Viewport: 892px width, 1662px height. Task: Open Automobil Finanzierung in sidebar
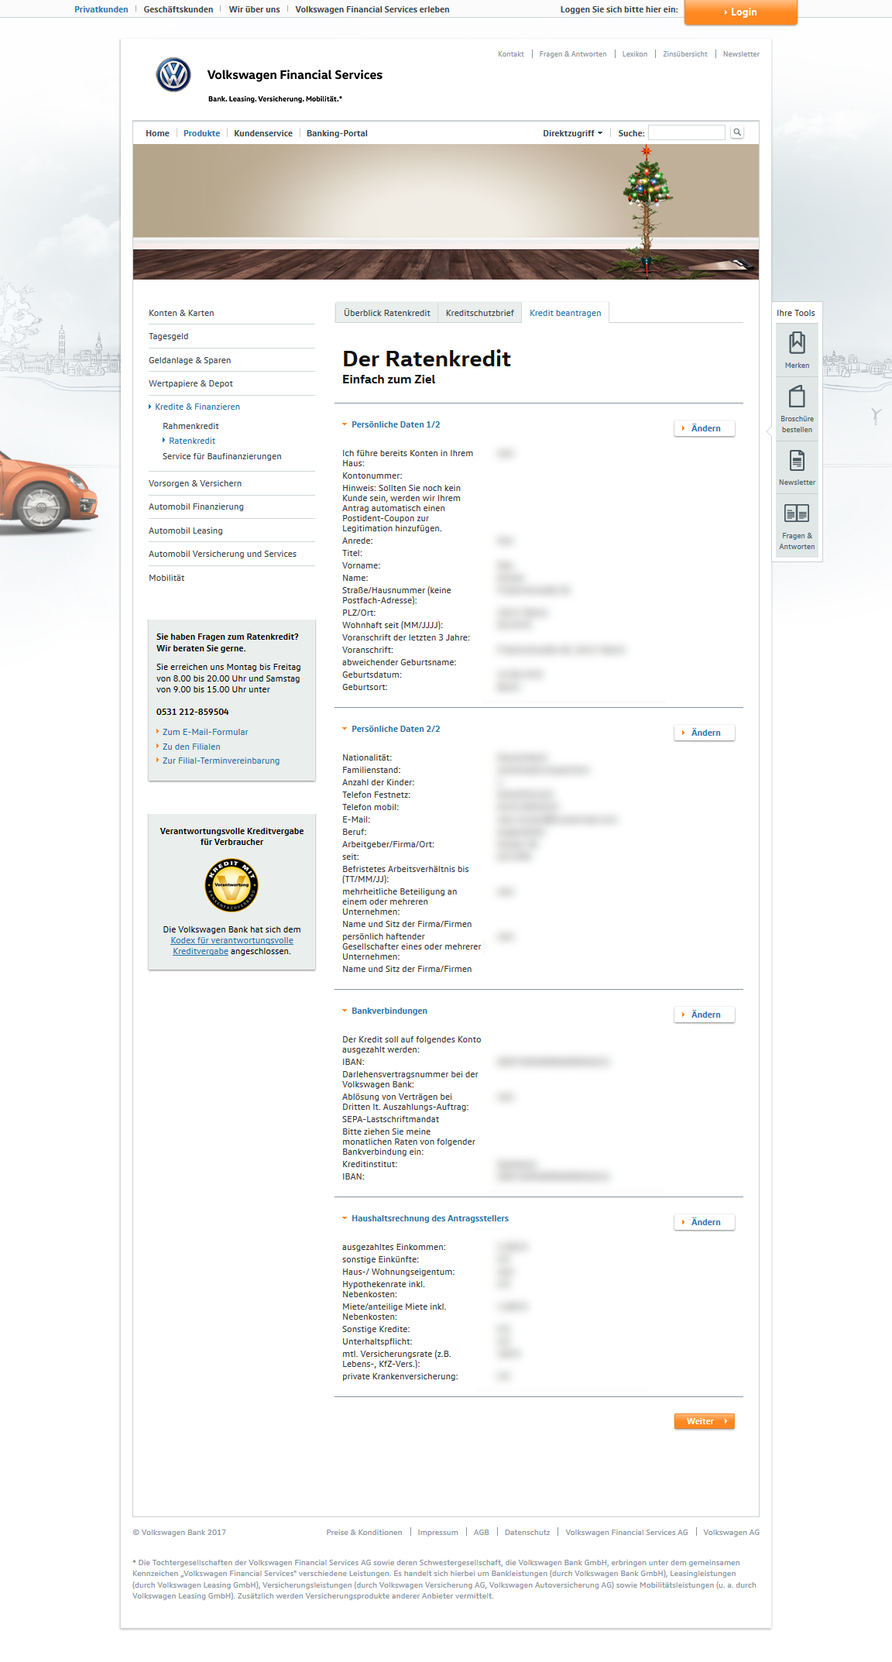click(196, 506)
